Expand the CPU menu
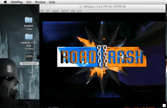167x108 pixels. [x=48, y=11]
